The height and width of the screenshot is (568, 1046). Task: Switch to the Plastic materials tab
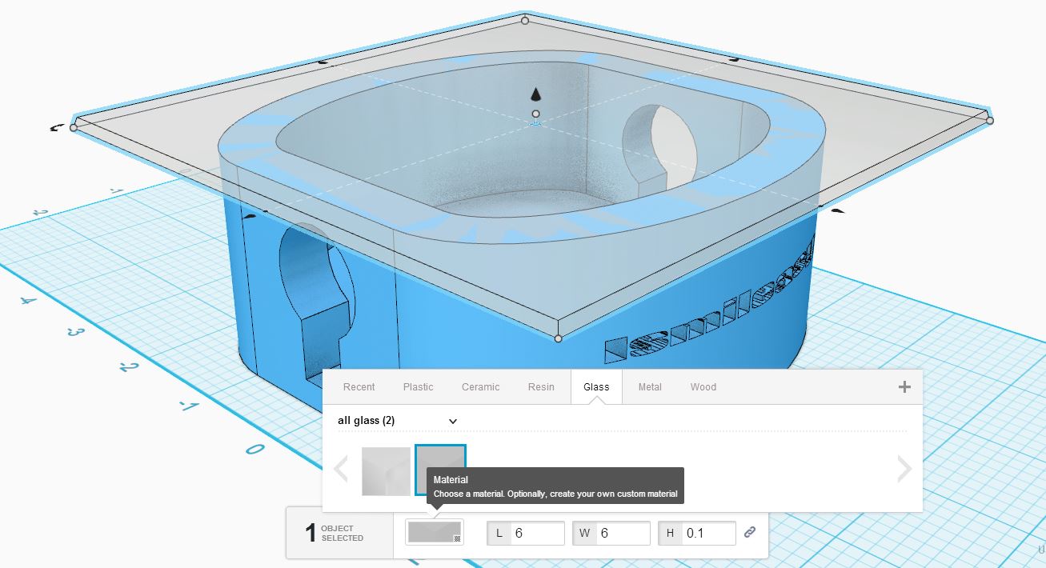tap(418, 387)
